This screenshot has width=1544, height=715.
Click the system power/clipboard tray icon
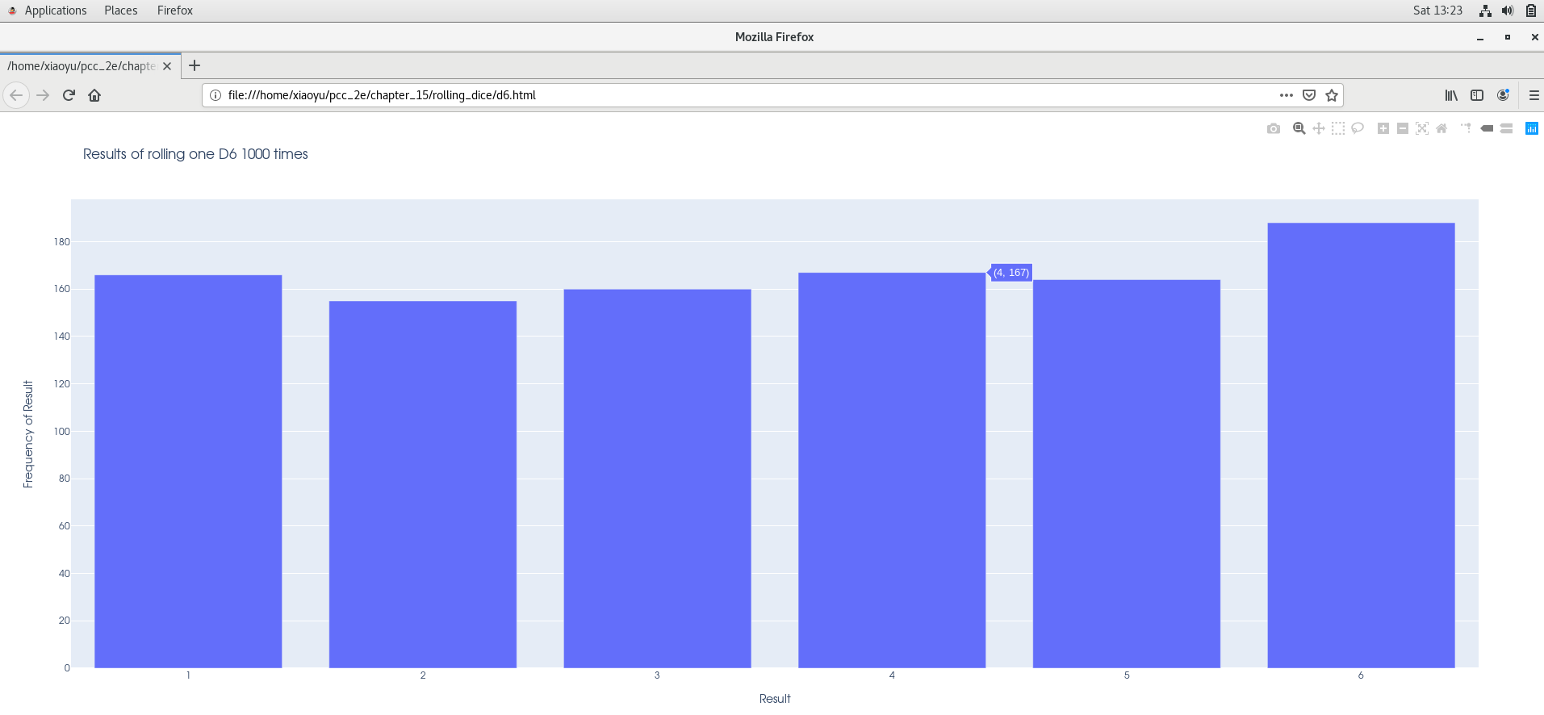pos(1530,10)
